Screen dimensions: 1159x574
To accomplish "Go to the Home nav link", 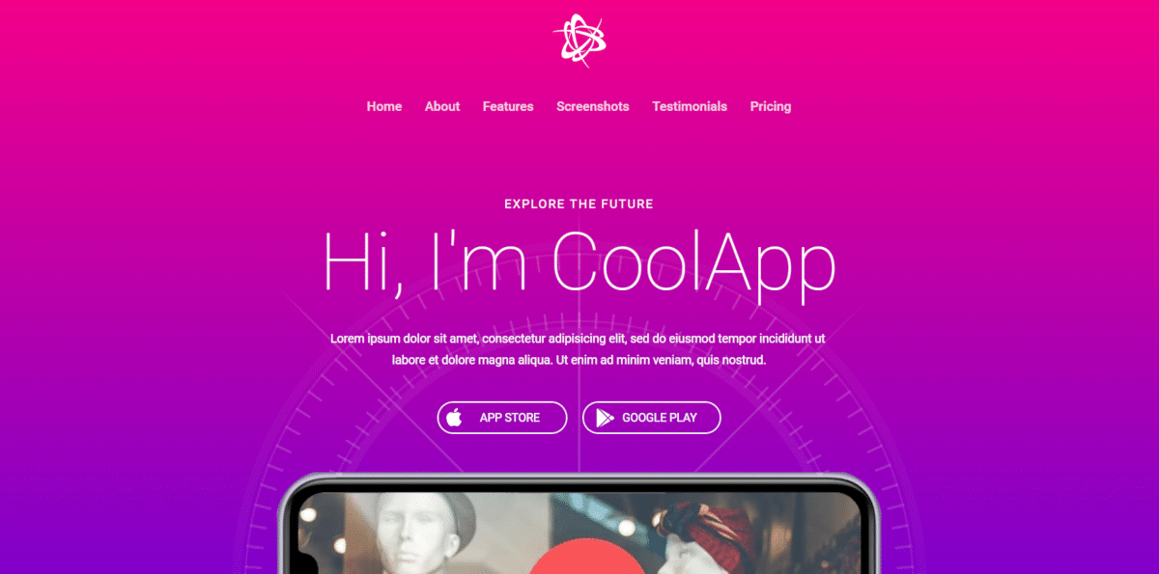I will pyautogui.click(x=384, y=106).
